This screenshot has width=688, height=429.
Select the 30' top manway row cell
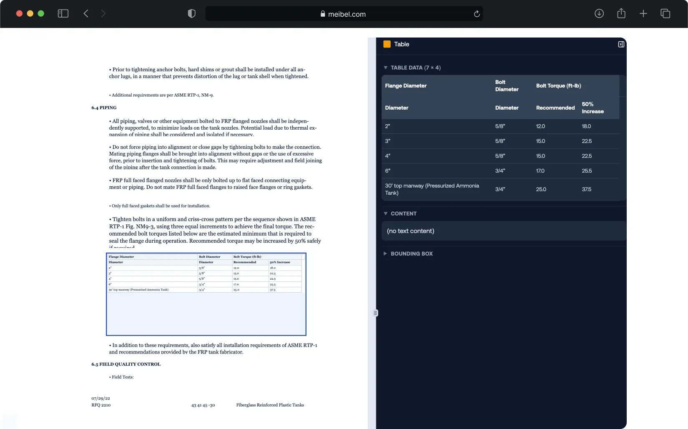pos(432,189)
